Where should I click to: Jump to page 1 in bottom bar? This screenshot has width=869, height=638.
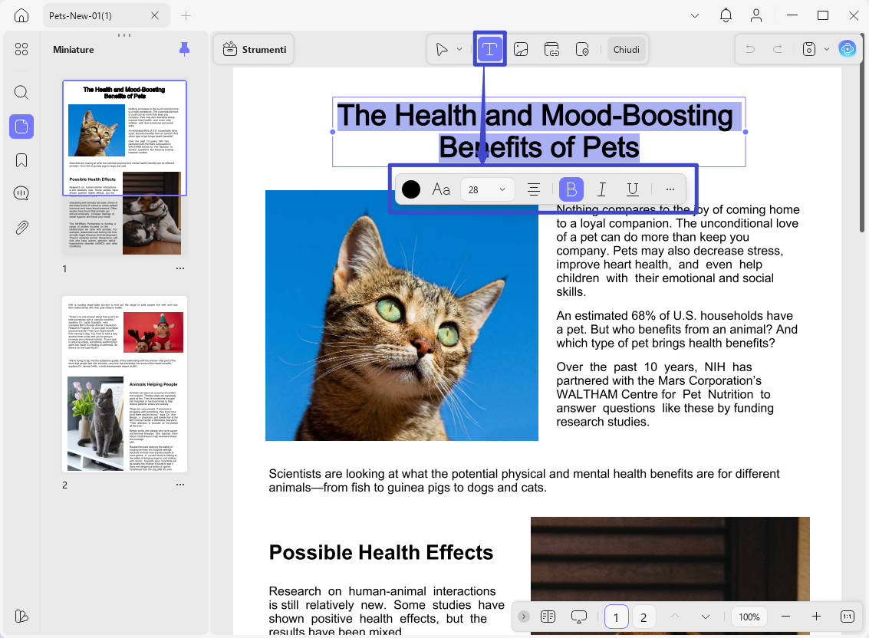pos(616,617)
